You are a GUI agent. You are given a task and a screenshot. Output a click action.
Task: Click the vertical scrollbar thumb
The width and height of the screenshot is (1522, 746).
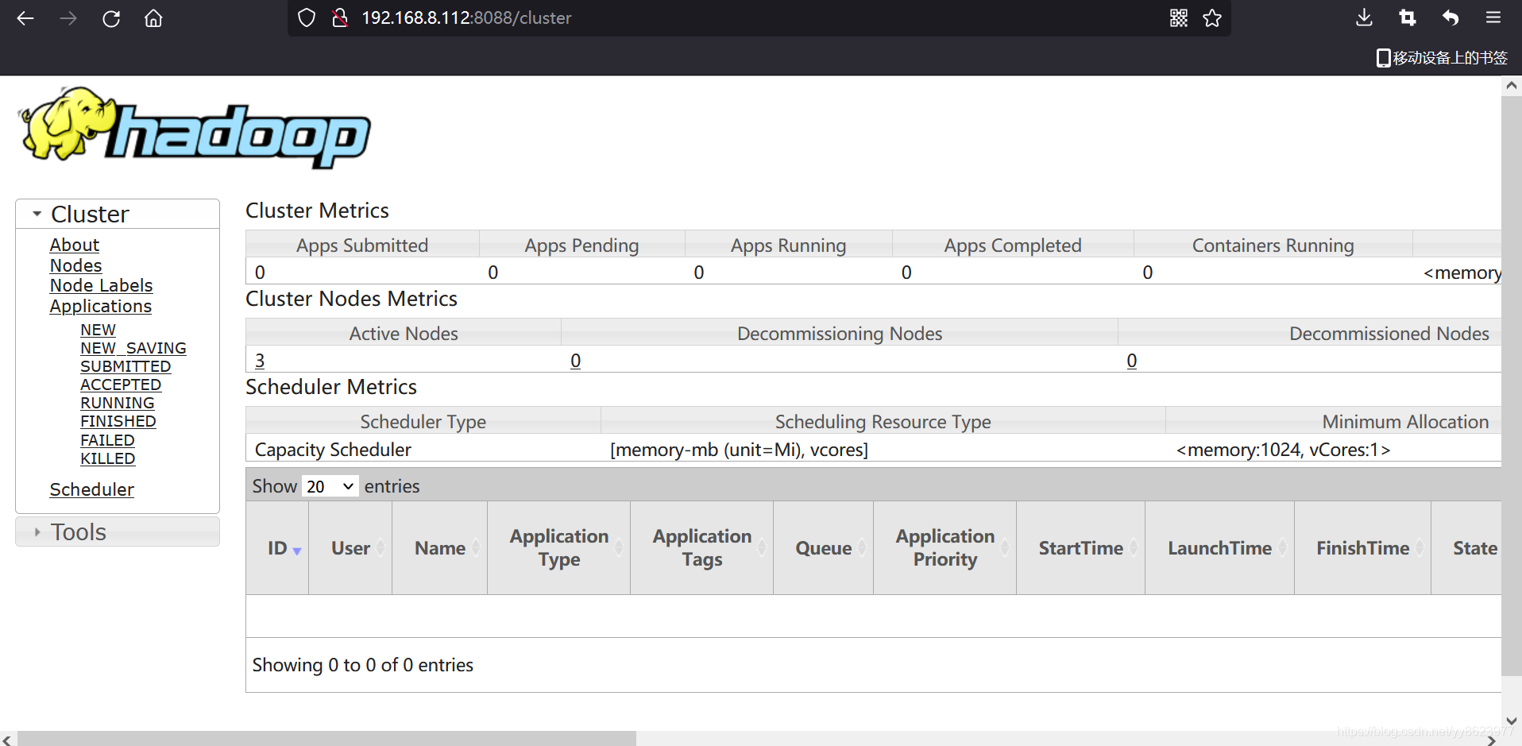(1512, 386)
